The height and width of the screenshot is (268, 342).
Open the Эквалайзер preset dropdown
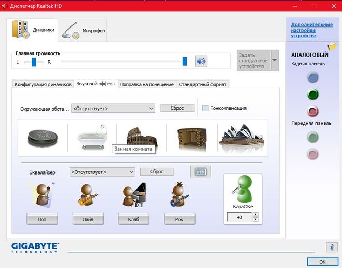tap(102, 172)
